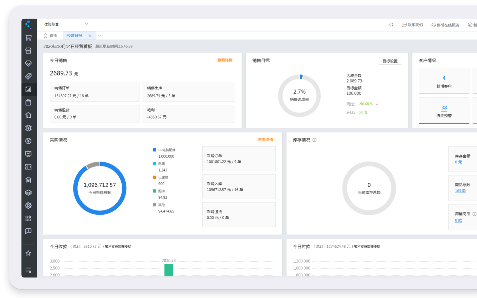Switch to the 首页 tab
The width and height of the screenshot is (477, 298).
click(x=51, y=36)
